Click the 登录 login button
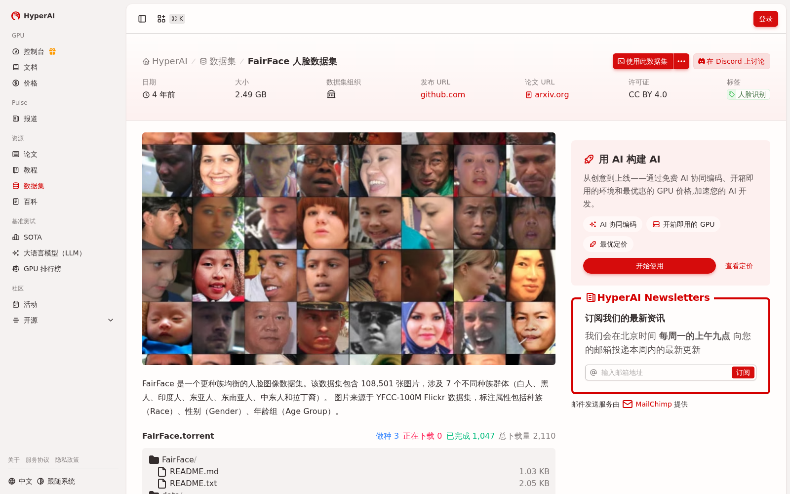Image resolution: width=790 pixels, height=494 pixels. [765, 19]
